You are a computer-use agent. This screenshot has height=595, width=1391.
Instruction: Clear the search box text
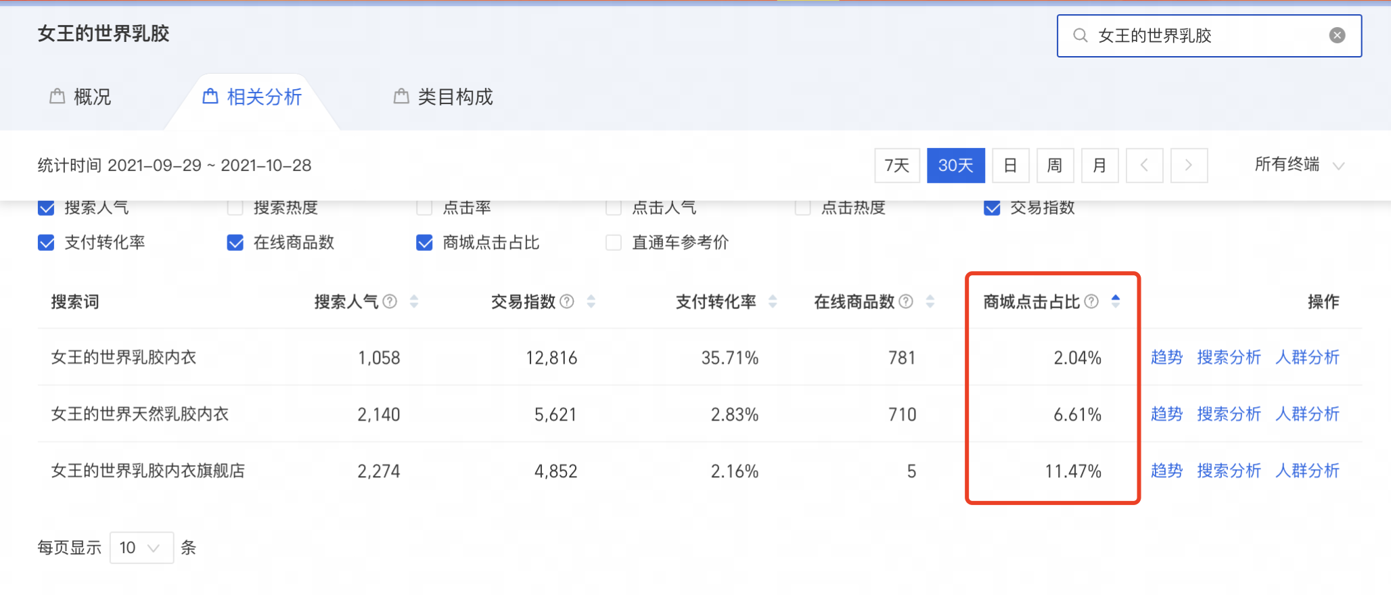(x=1337, y=35)
